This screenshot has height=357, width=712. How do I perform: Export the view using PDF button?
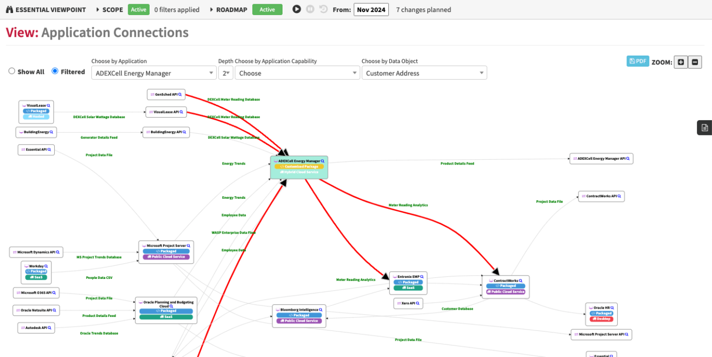(638, 61)
